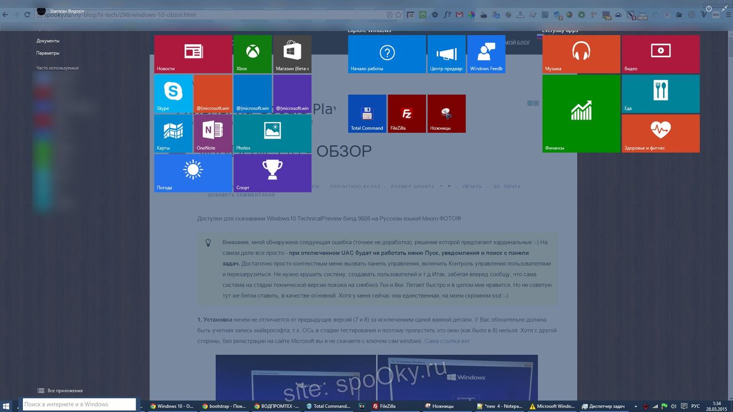Image resolution: width=733 pixels, height=412 pixels.
Task: Increase font size with the plus control
Action: click(x=449, y=187)
